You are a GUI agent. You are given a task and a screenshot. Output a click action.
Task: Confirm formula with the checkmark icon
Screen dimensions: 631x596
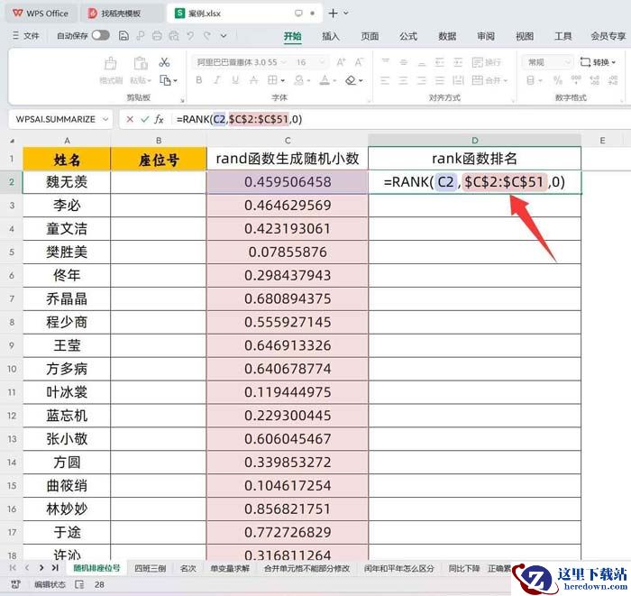click(144, 119)
